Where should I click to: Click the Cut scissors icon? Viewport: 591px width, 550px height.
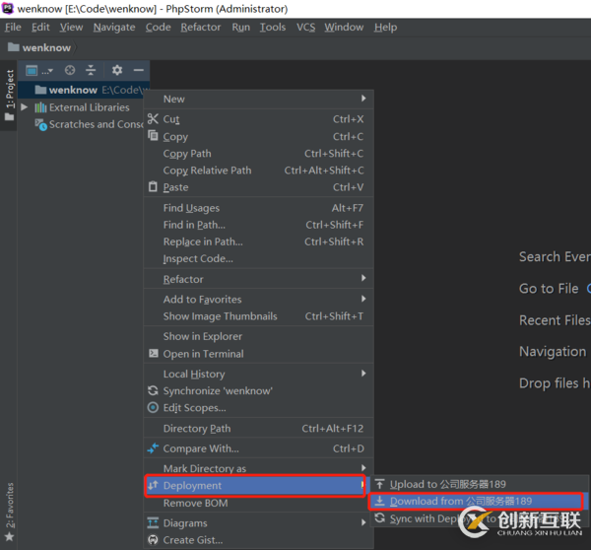click(153, 119)
